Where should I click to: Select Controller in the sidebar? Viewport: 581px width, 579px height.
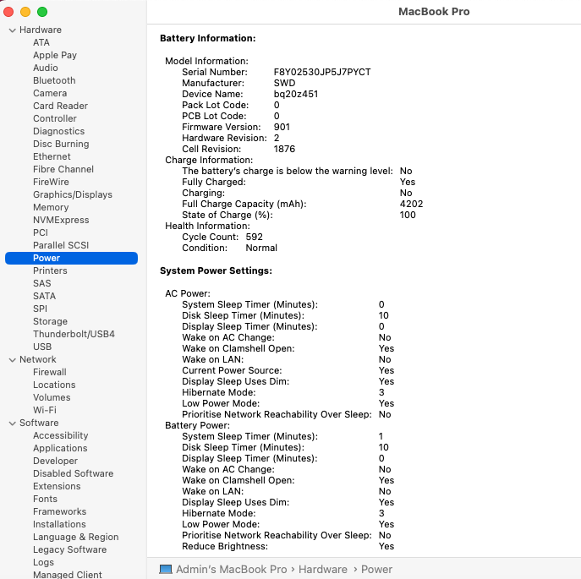pos(55,118)
